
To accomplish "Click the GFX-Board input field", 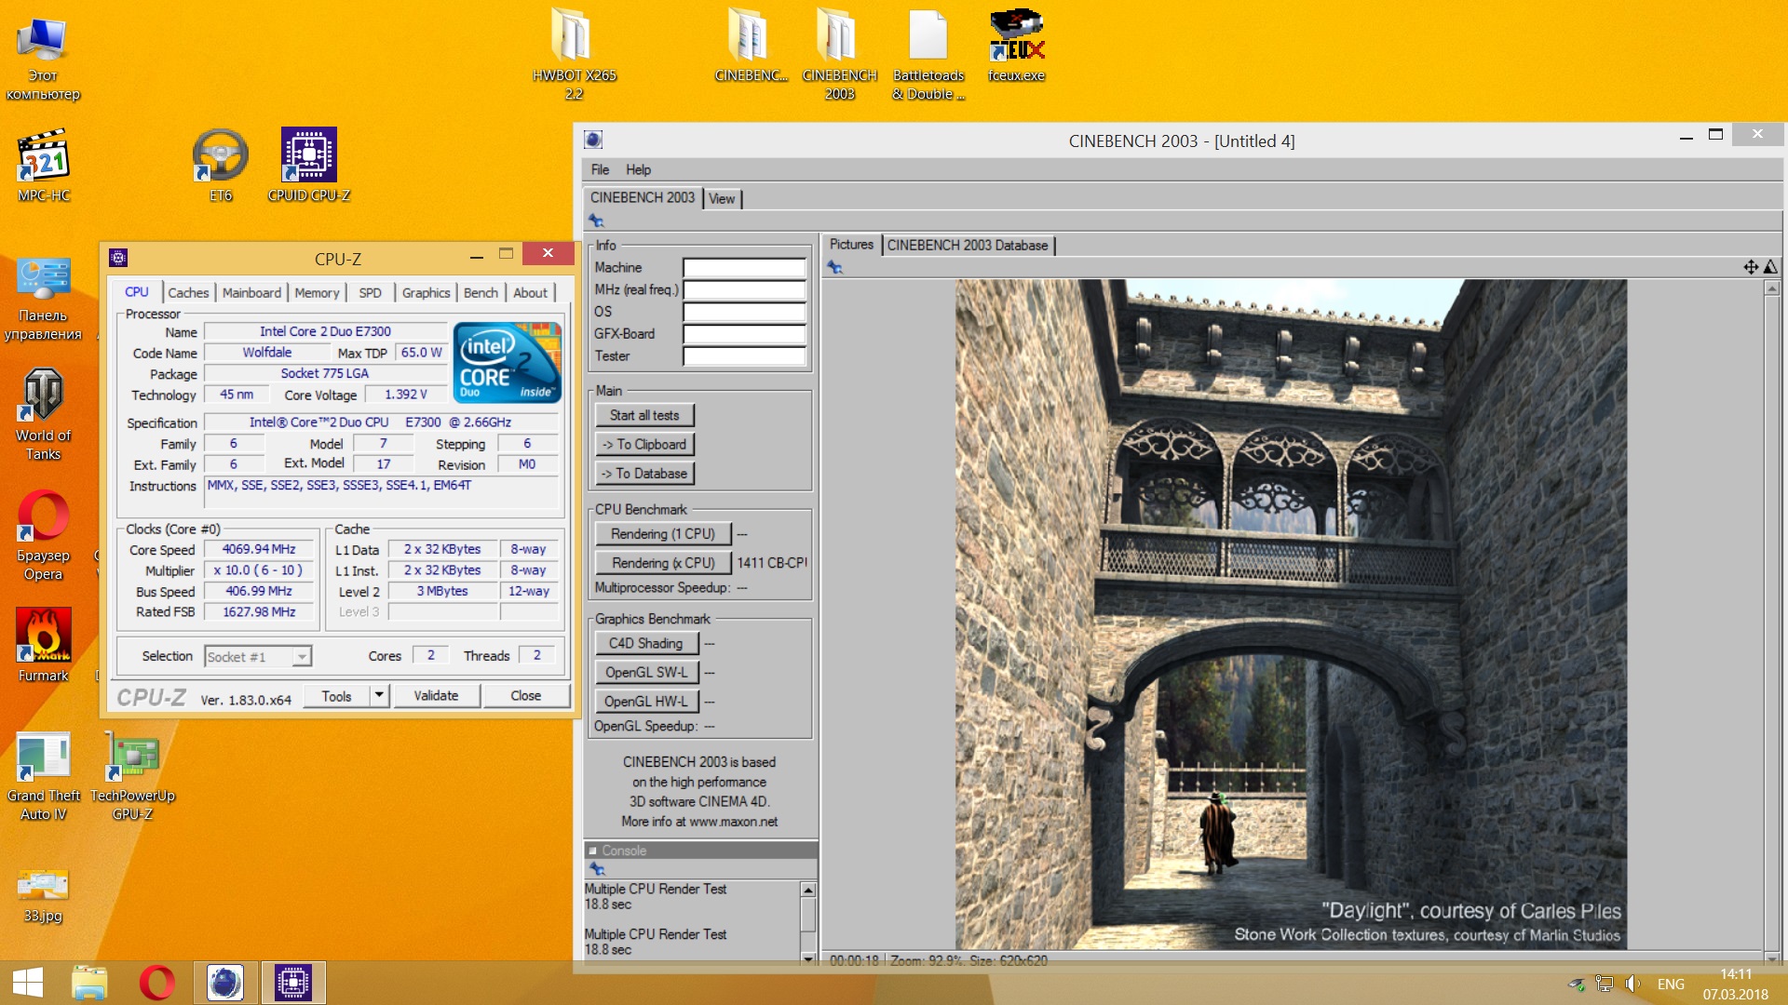I will pyautogui.click(x=744, y=333).
